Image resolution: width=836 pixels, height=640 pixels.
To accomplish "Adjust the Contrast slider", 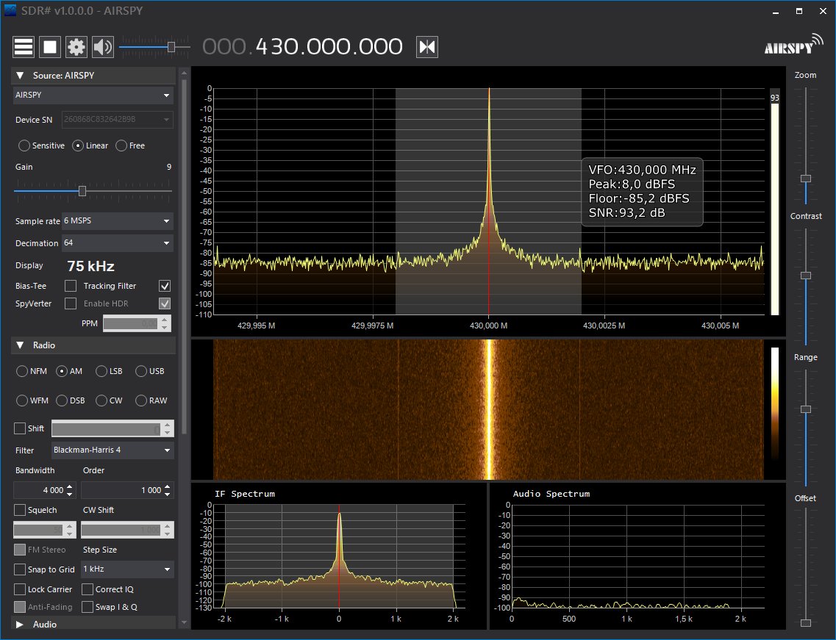I will click(x=806, y=276).
